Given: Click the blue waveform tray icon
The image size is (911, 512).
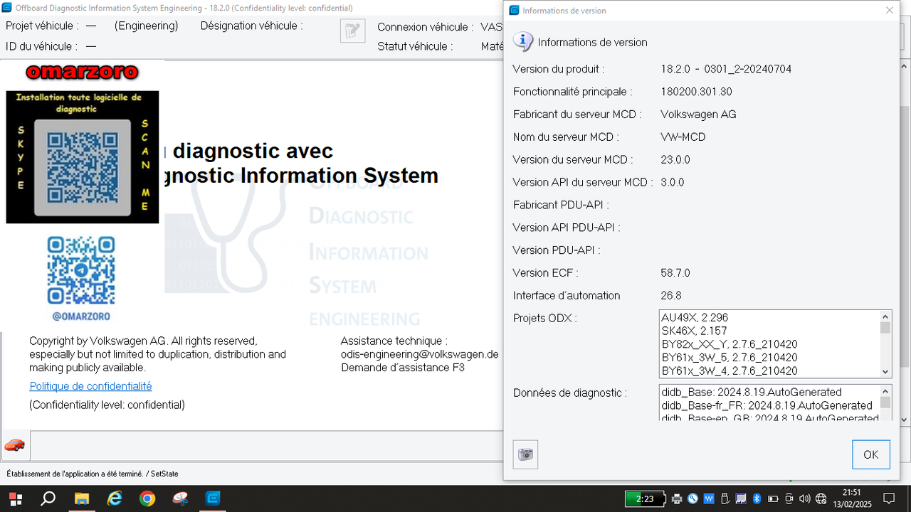Looking at the screenshot, I should pos(709,498).
